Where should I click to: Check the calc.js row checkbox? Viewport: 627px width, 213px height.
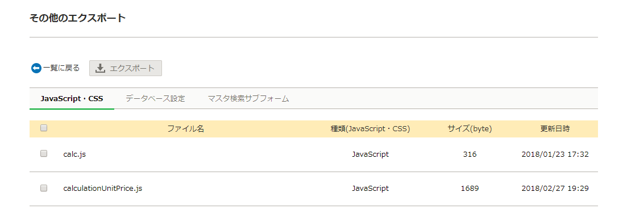tap(44, 153)
